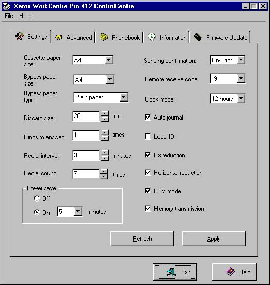Select the Power save Off radio button
The width and height of the screenshot is (270, 285).
pyautogui.click(x=37, y=198)
